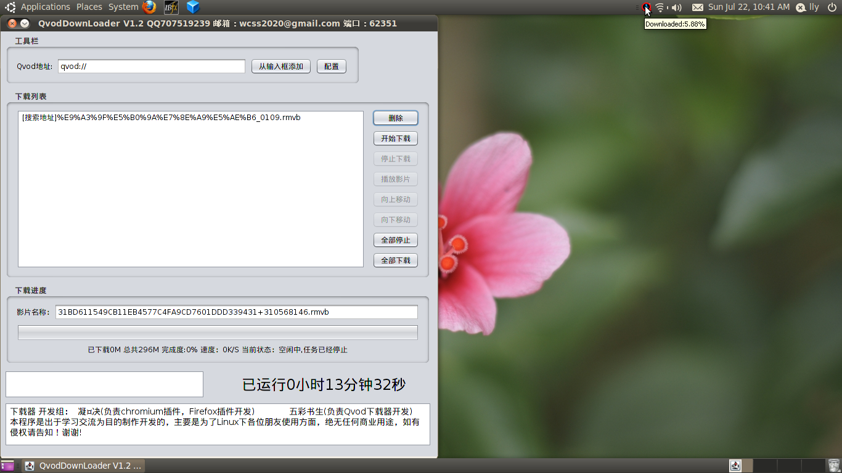Click the 全部下载 download all button
This screenshot has height=473, width=842.
pyautogui.click(x=396, y=261)
